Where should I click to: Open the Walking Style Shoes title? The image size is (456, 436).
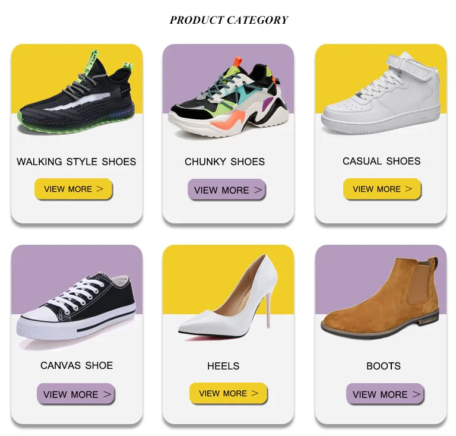point(76,162)
